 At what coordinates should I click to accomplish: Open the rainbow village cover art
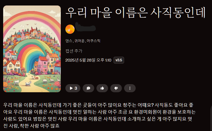click(x=32, y=49)
